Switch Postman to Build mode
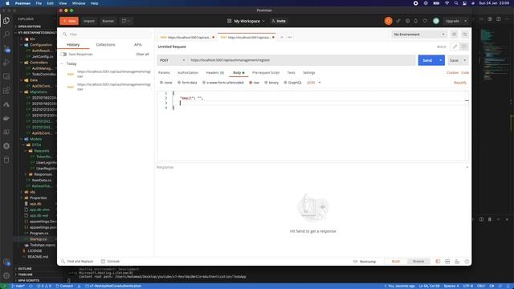The width and height of the screenshot is (514, 289). pyautogui.click(x=396, y=262)
